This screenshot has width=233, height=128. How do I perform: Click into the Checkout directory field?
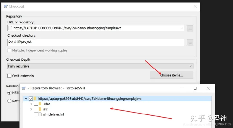(x=96, y=42)
